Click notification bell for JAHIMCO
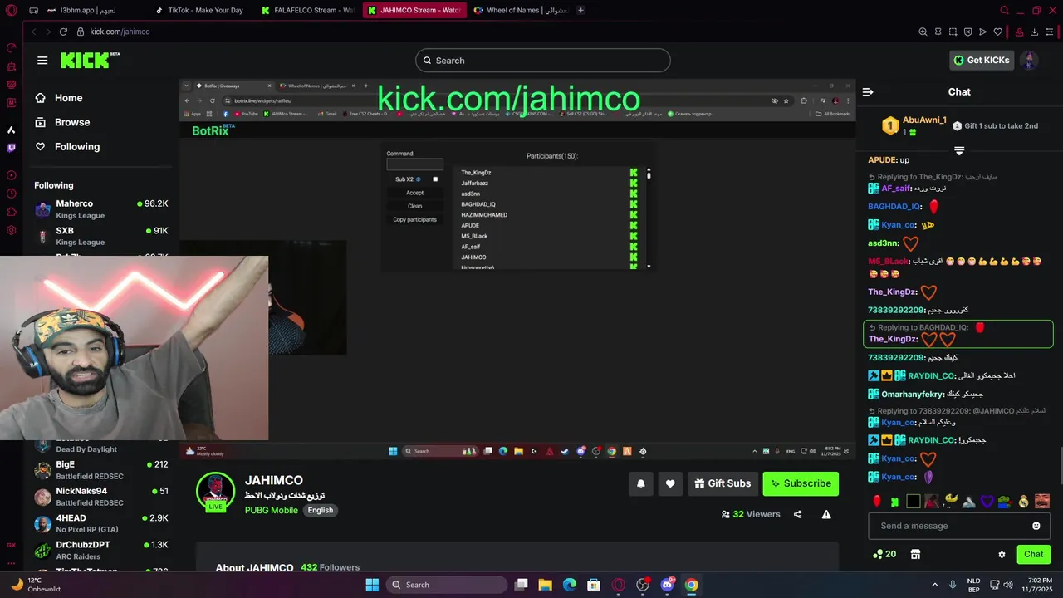Image resolution: width=1063 pixels, height=598 pixels. point(641,484)
